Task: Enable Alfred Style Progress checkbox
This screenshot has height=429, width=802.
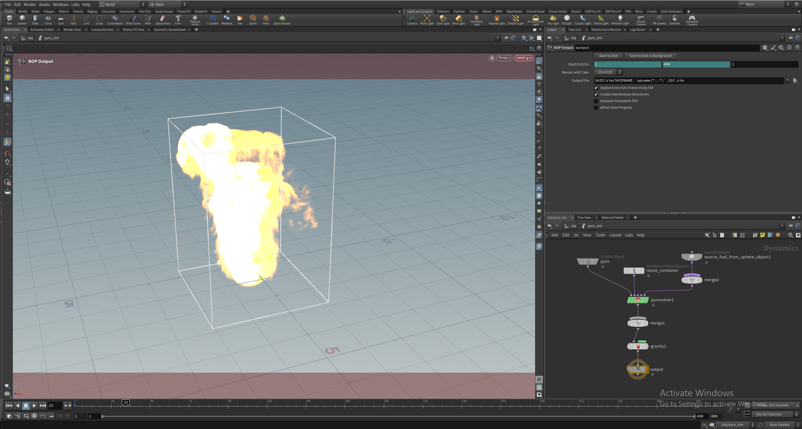Action: [596, 107]
